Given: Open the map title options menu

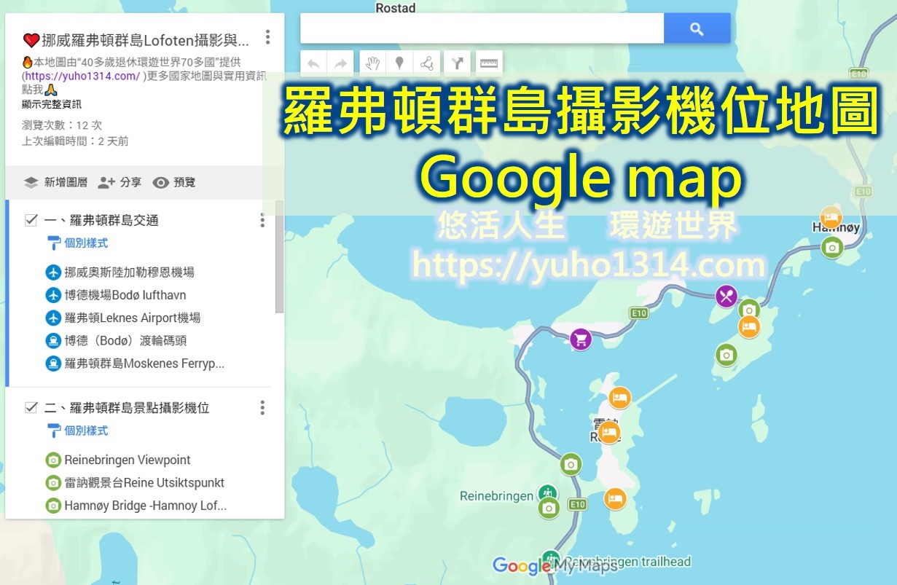Looking at the screenshot, I should (x=268, y=37).
